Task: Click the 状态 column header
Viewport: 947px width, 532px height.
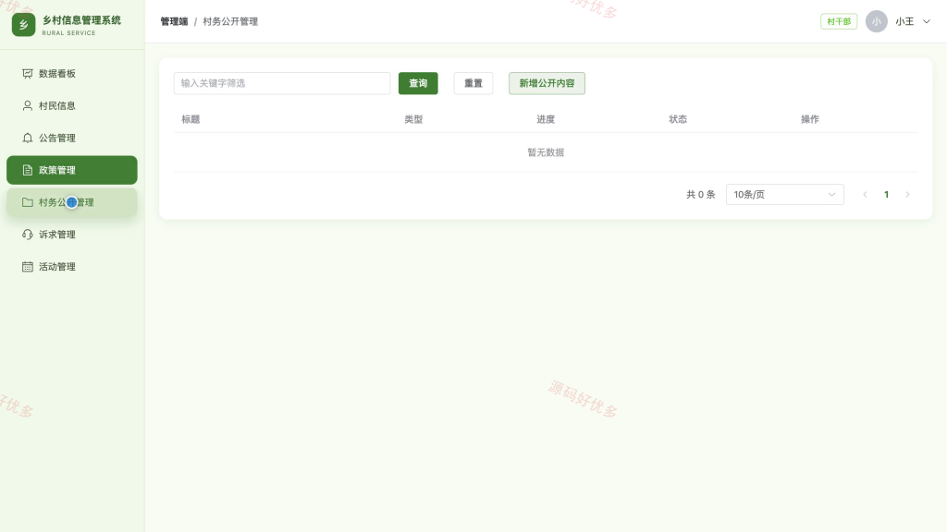Action: (678, 119)
